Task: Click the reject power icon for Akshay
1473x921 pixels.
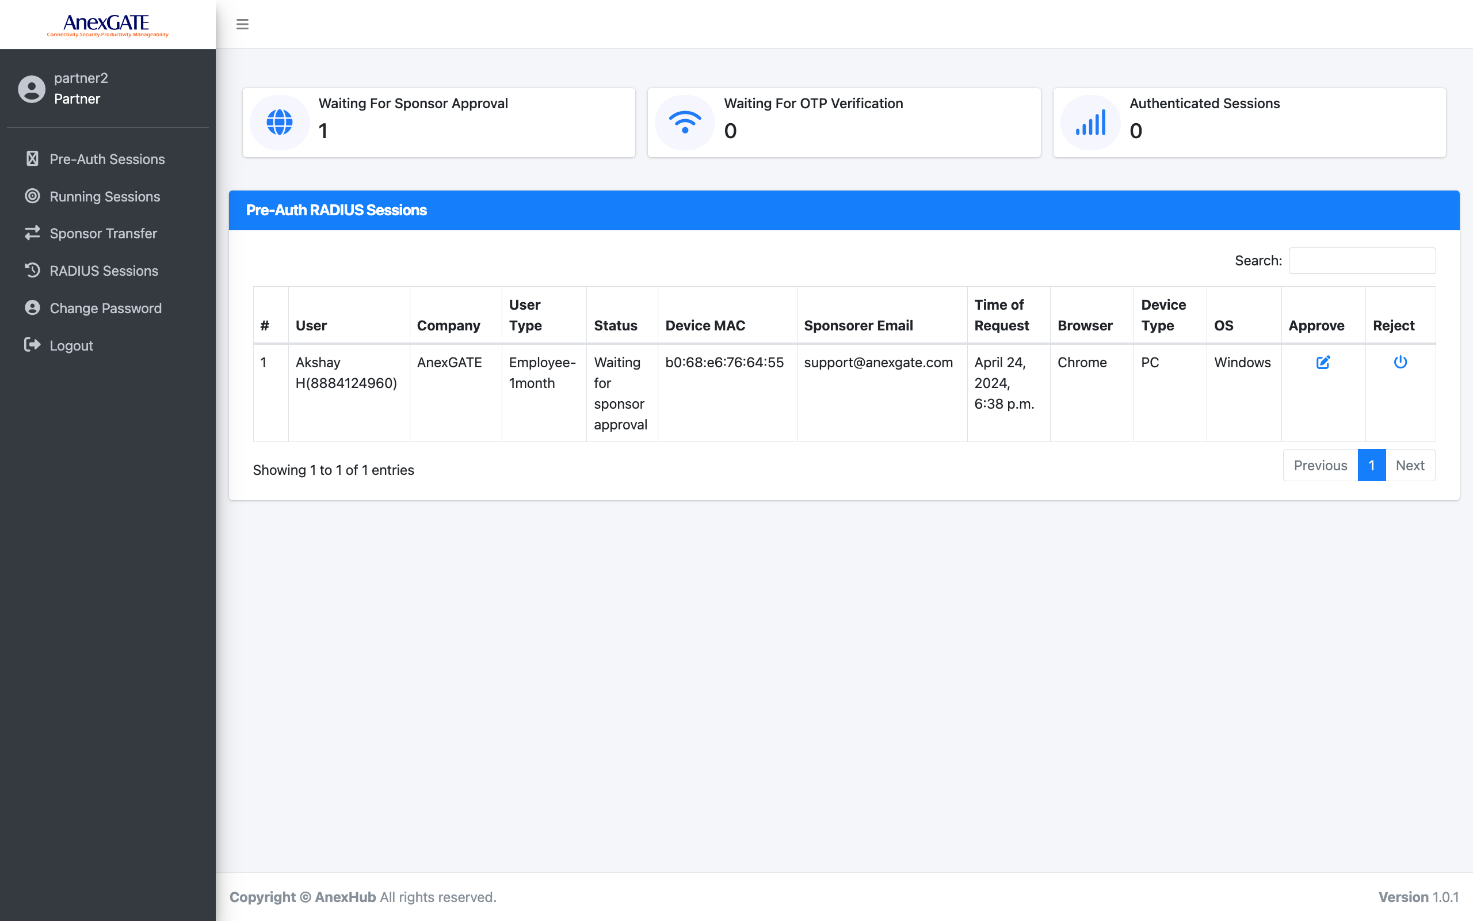Action: [1400, 363]
